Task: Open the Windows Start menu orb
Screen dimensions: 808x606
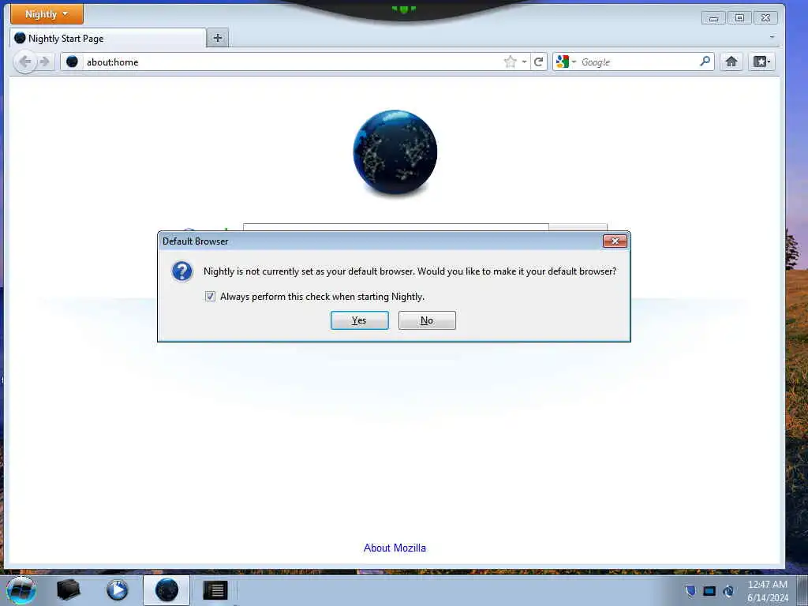Action: (x=21, y=590)
